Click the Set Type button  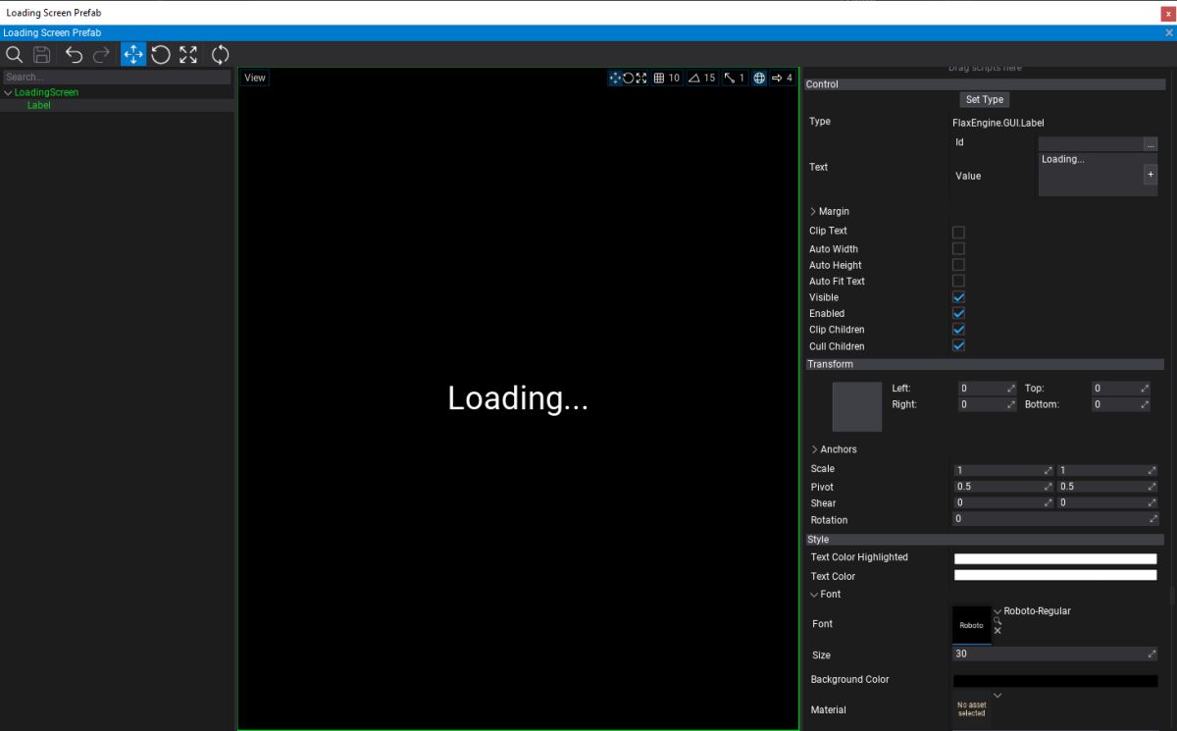coord(985,100)
